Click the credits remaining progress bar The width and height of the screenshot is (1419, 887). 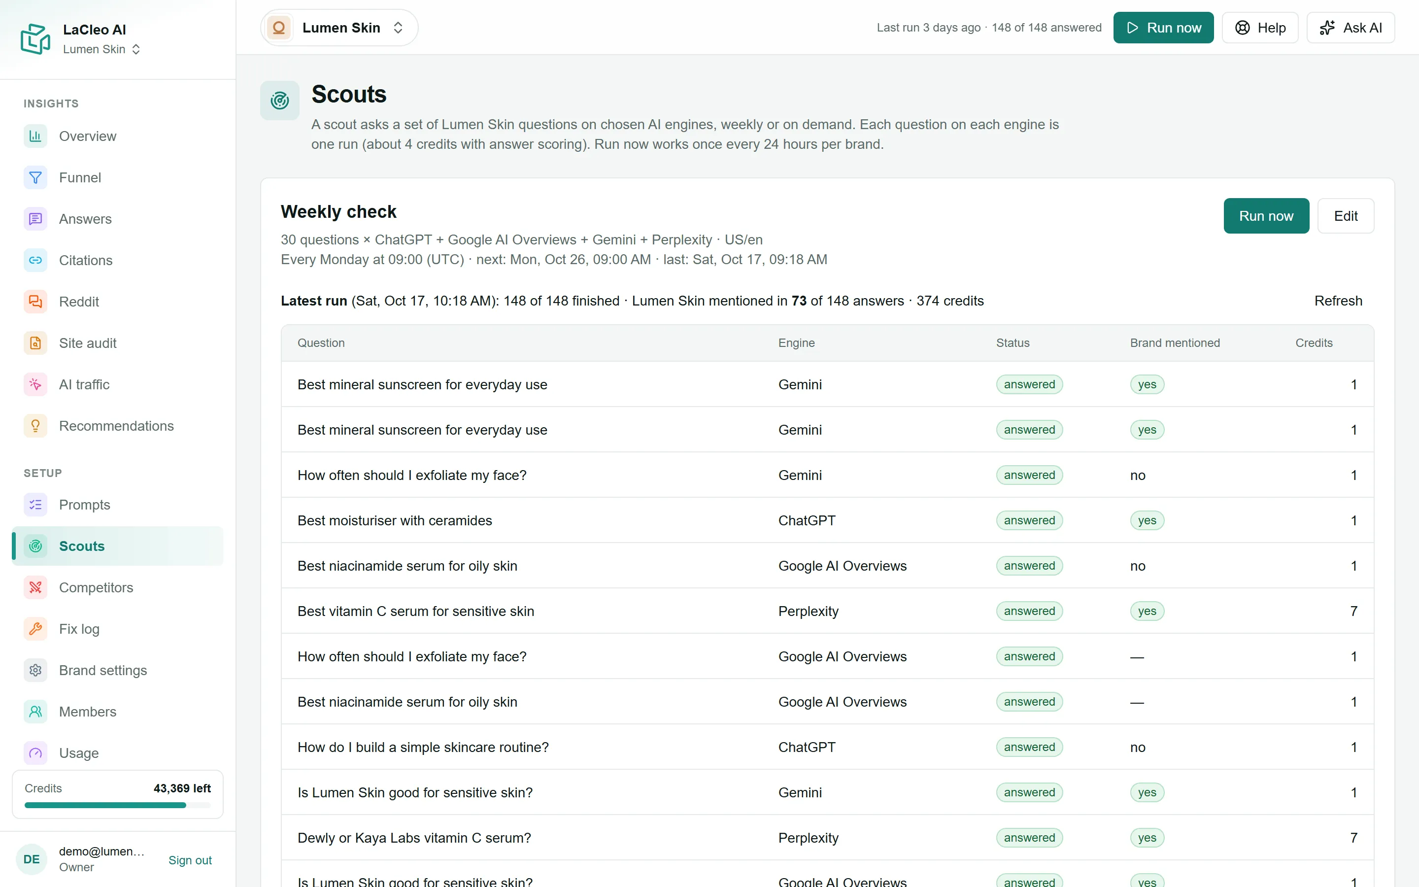[x=118, y=806]
